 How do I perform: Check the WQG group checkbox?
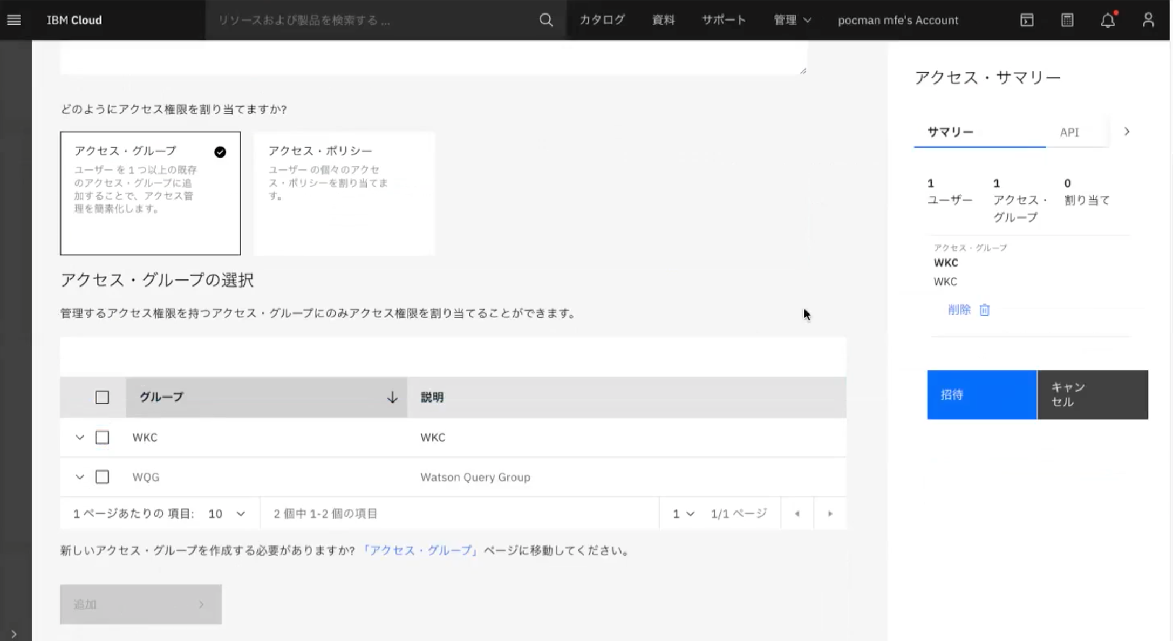[x=102, y=477]
